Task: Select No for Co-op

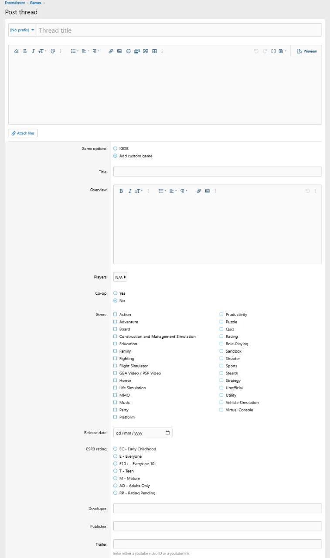Action: [116, 301]
